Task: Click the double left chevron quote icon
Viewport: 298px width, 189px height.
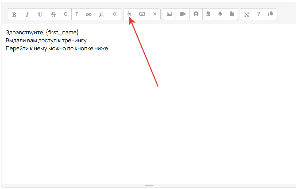Action: point(114,14)
